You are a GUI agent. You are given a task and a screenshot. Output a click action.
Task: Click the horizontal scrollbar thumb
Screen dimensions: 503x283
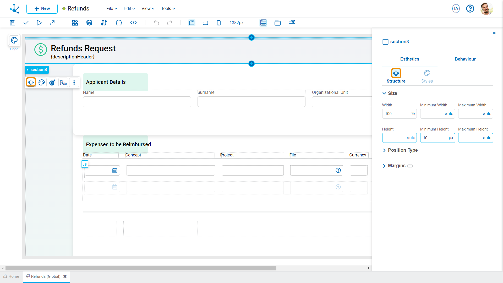[x=141, y=268]
